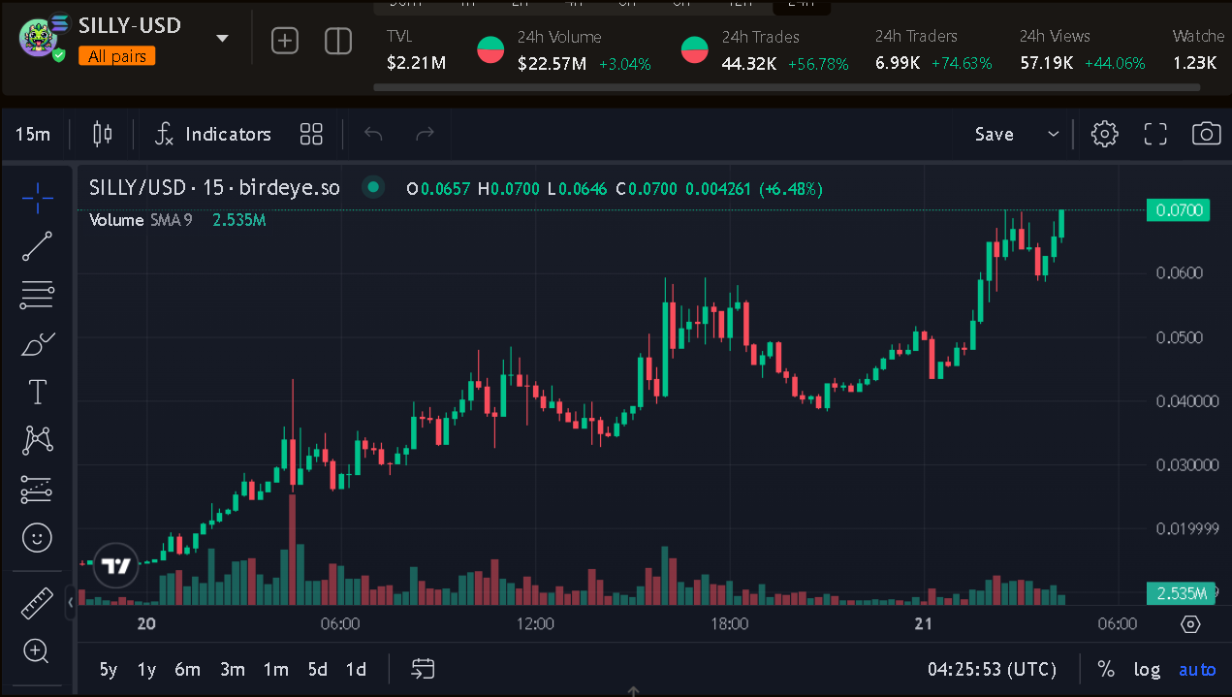The width and height of the screenshot is (1232, 697).
Task: Toggle log scale on price axis
Action: click(x=1147, y=669)
